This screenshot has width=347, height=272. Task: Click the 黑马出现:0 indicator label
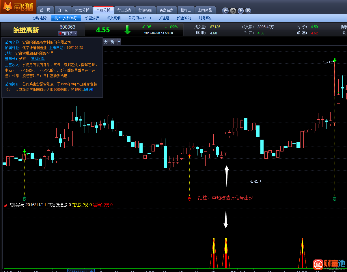(102, 205)
